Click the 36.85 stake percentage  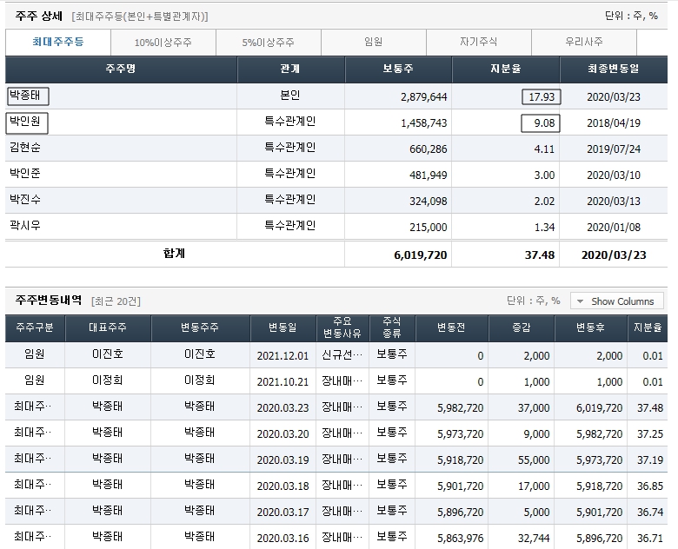(650, 486)
